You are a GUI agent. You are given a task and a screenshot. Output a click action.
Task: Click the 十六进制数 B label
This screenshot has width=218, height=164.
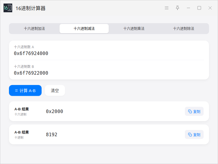pyautogui.click(x=24, y=66)
